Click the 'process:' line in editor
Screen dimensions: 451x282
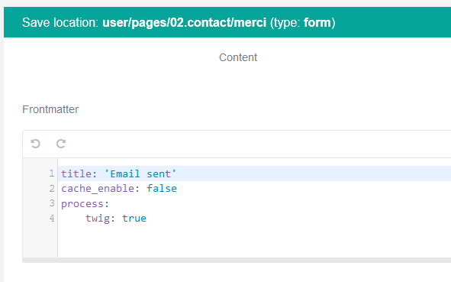click(x=85, y=203)
